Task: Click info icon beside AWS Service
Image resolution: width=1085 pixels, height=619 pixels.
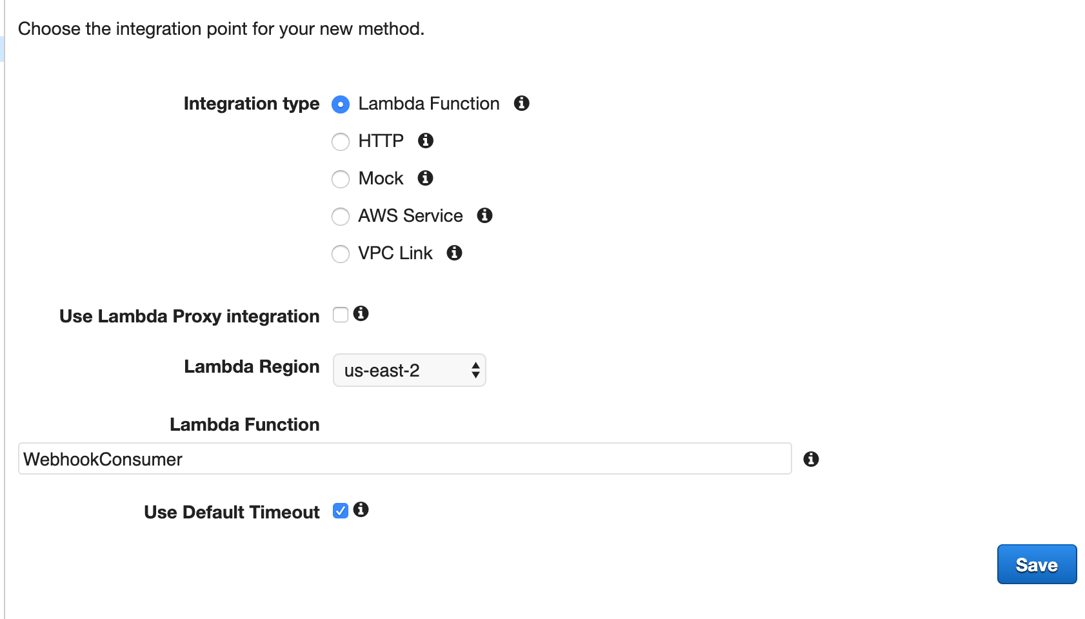Action: coord(484,215)
